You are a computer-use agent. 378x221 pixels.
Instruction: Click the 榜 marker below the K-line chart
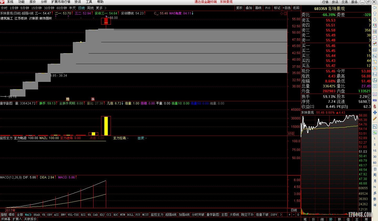click(x=68, y=99)
